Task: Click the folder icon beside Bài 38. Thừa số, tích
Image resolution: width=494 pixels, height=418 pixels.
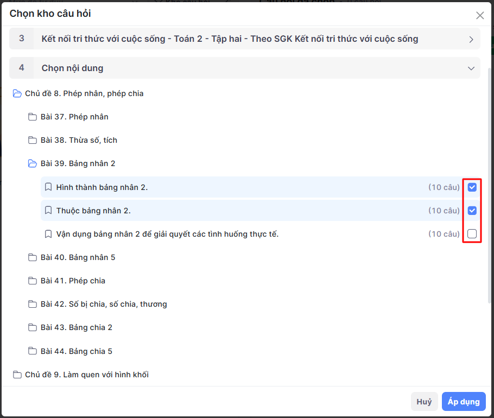Action: [33, 140]
